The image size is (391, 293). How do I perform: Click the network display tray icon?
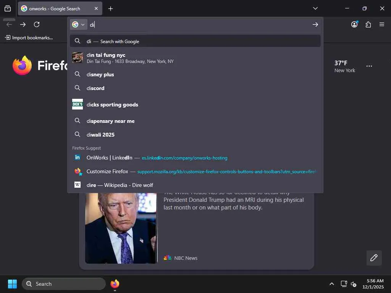344,284
